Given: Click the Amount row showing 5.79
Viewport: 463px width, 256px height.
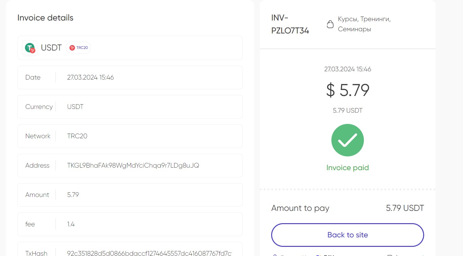Looking at the screenshot, I should [x=130, y=195].
